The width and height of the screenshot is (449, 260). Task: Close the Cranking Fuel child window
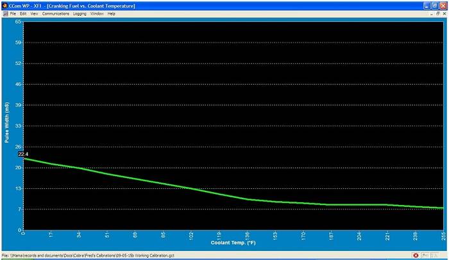tap(443, 13)
